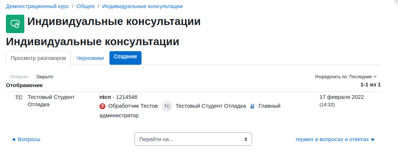Click Индивидуальные консультации breadcrumb link

point(142,6)
